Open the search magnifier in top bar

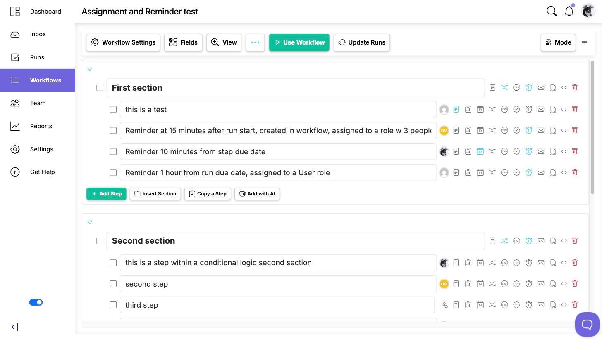tap(552, 12)
